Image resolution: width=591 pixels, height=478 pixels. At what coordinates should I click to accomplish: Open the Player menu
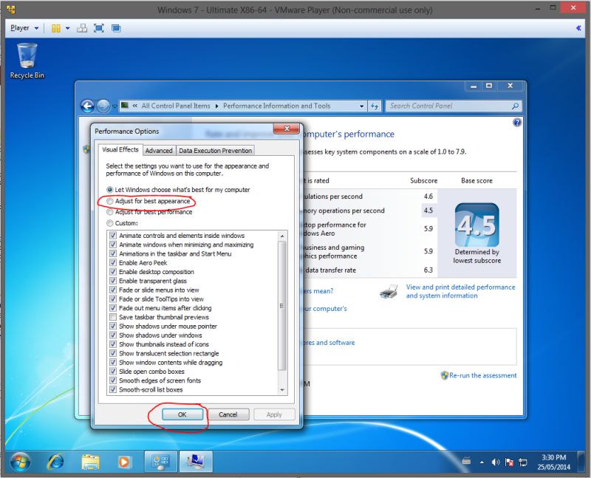(21, 27)
